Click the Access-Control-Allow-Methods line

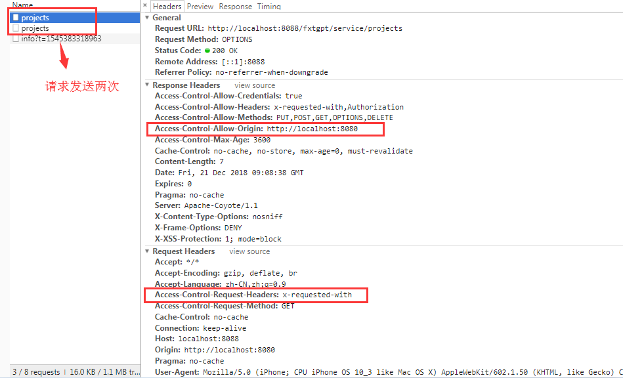pos(274,117)
